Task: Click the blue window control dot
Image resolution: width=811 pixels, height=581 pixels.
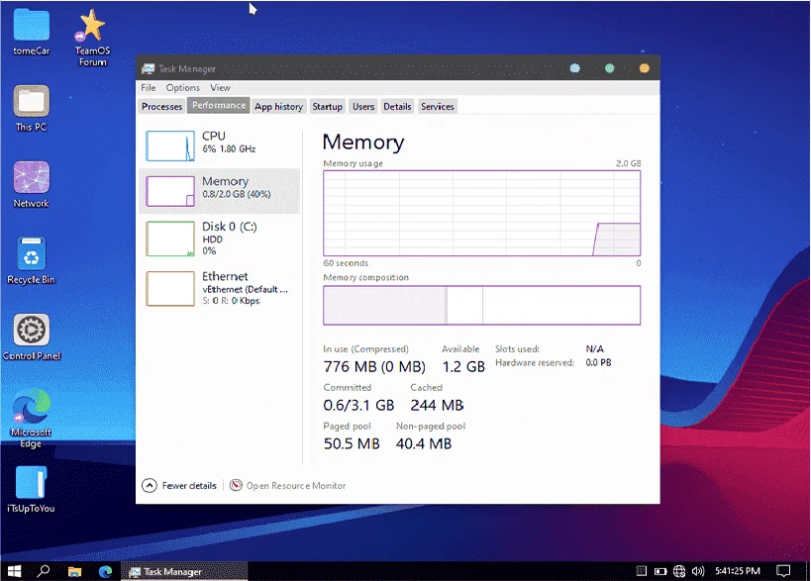Action: 574,68
